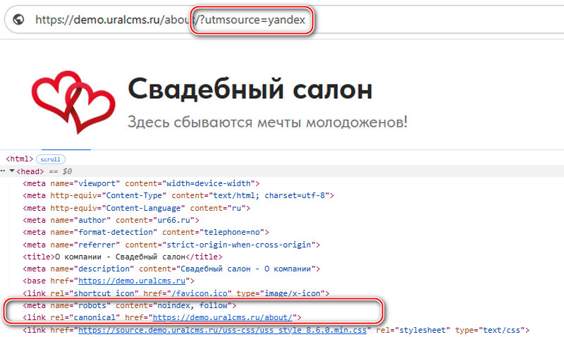Select the meta robots noindex line
564x337 pixels.
point(130,306)
